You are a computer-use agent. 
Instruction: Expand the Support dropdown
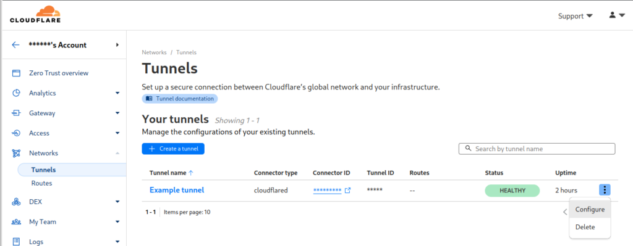pos(576,16)
